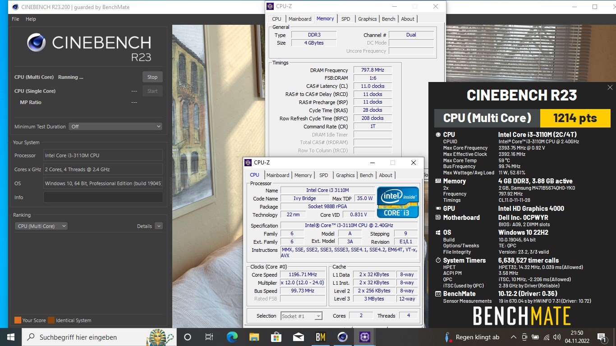This screenshot has width=616, height=346.
Task: Open About tab in front CPU-Z
Action: tap(386, 175)
